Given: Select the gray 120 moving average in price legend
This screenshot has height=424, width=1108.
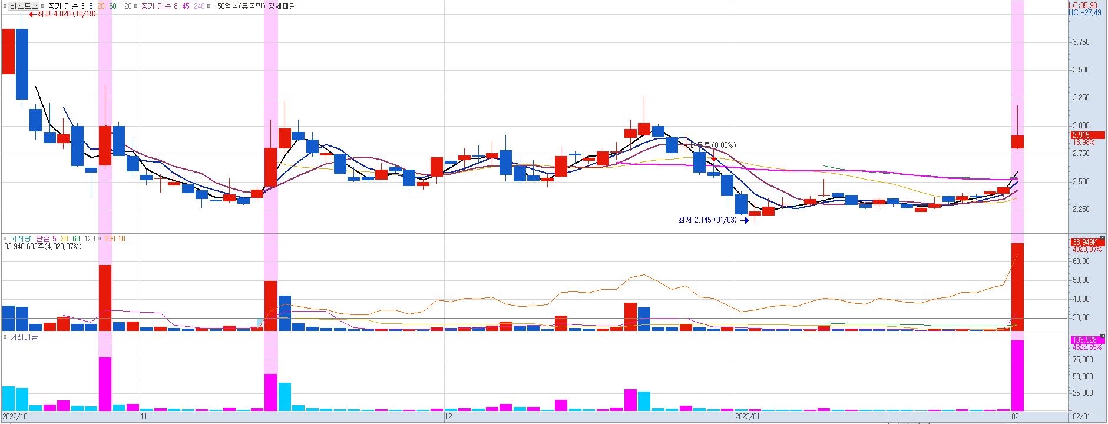Looking at the screenshot, I should pos(127,6).
